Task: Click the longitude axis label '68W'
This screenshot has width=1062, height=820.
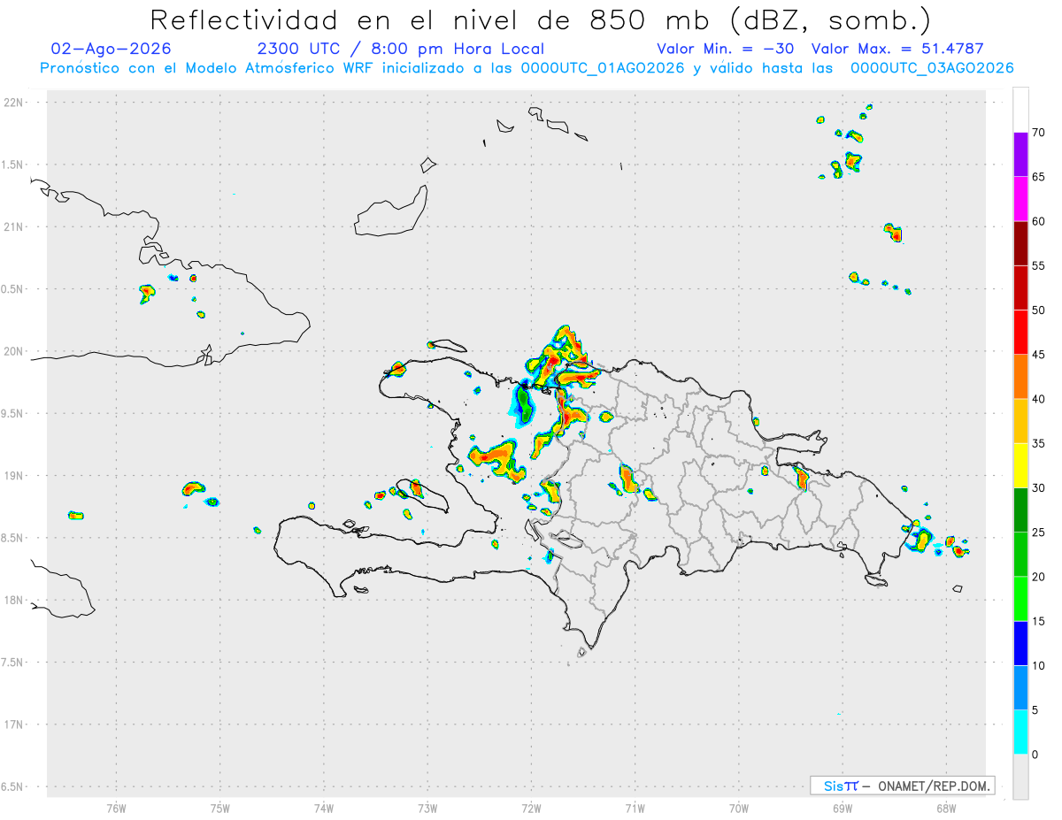Action: (x=946, y=808)
